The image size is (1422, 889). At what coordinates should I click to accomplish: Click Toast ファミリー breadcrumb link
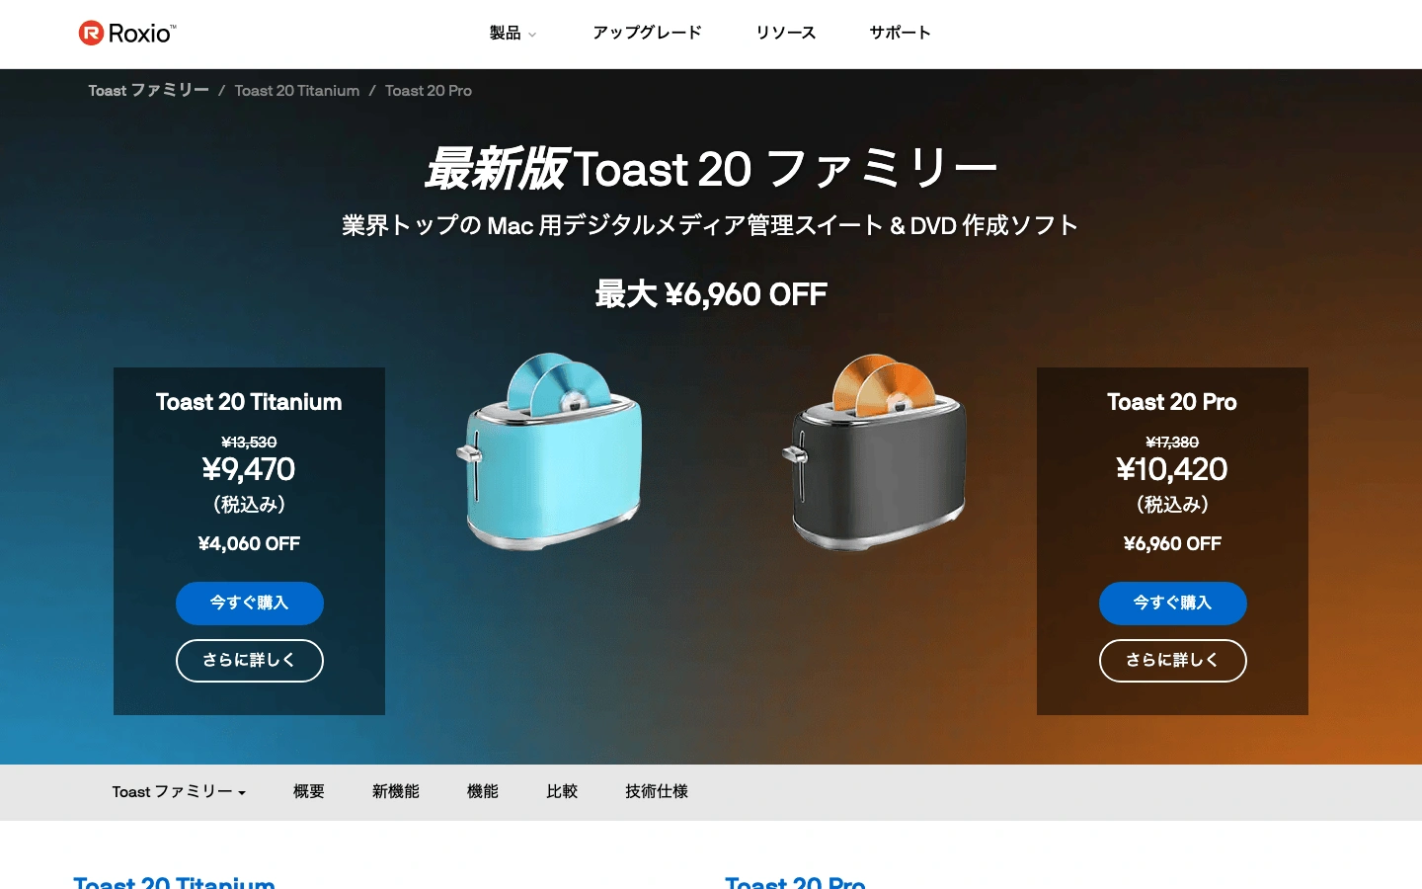pos(148,90)
